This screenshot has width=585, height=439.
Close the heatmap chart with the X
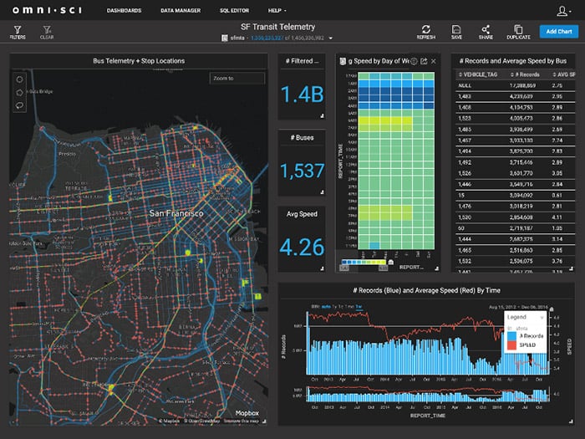[435, 61]
